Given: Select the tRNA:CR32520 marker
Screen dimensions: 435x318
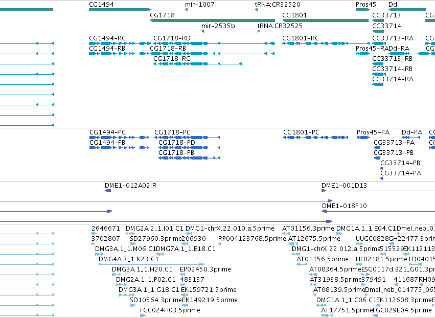Looking at the screenshot, I should tap(256, 10).
